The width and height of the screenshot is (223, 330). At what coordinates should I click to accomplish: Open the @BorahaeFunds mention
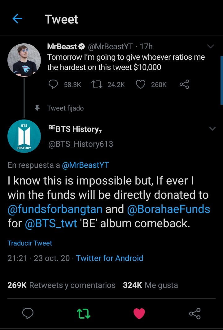(x=168, y=209)
